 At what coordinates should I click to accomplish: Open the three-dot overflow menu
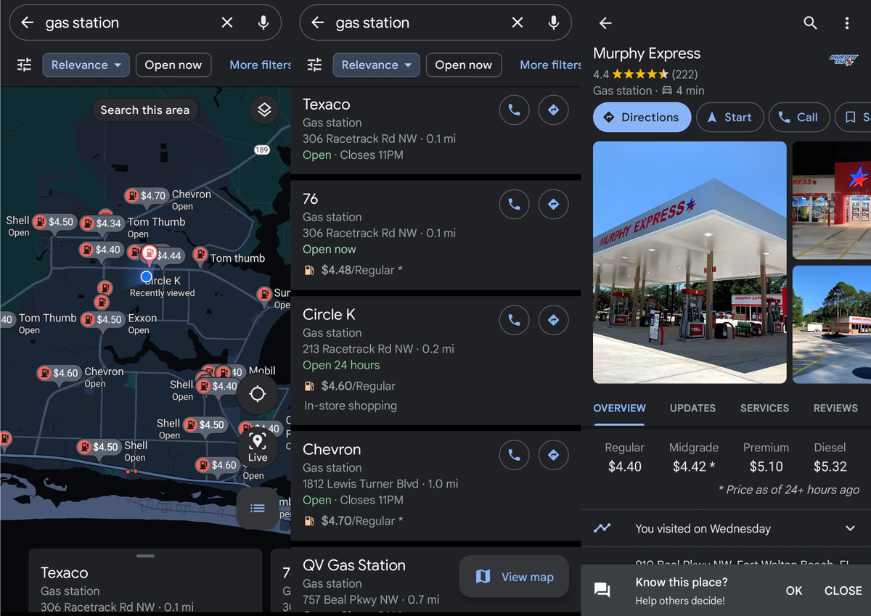coord(846,22)
